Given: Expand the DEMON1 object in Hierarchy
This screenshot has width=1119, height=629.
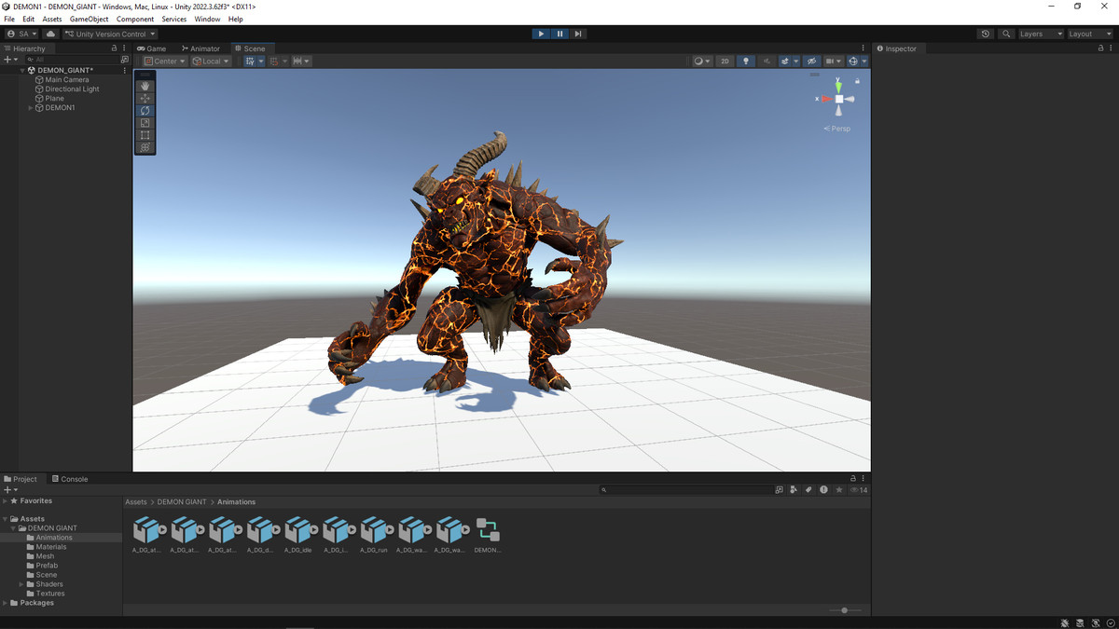Looking at the screenshot, I should (31, 108).
